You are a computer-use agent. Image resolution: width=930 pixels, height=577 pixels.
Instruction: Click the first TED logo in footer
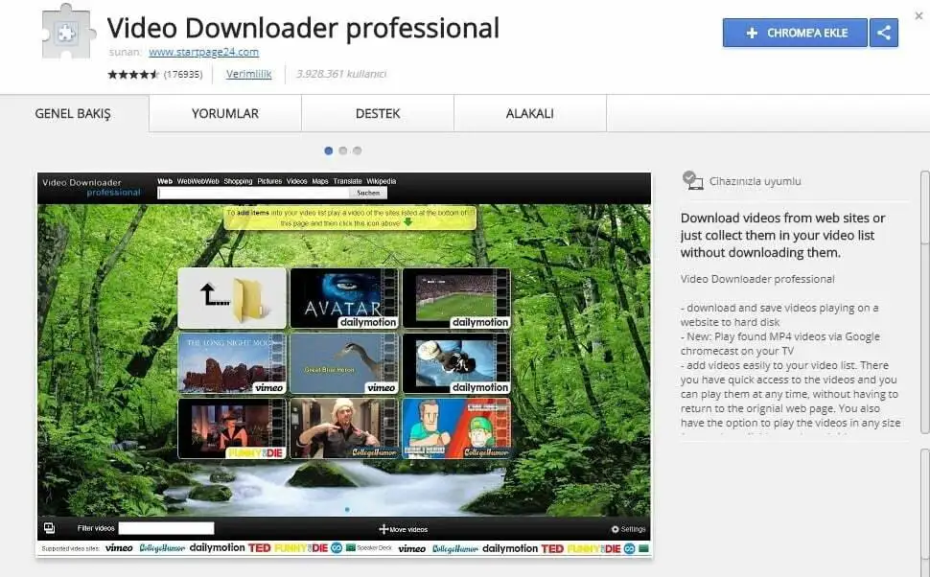click(259, 548)
